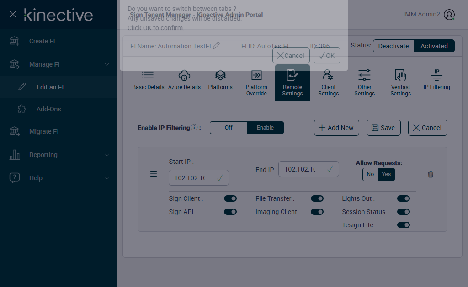Delete the IP range with trash icon
The height and width of the screenshot is (287, 468).
tap(431, 174)
